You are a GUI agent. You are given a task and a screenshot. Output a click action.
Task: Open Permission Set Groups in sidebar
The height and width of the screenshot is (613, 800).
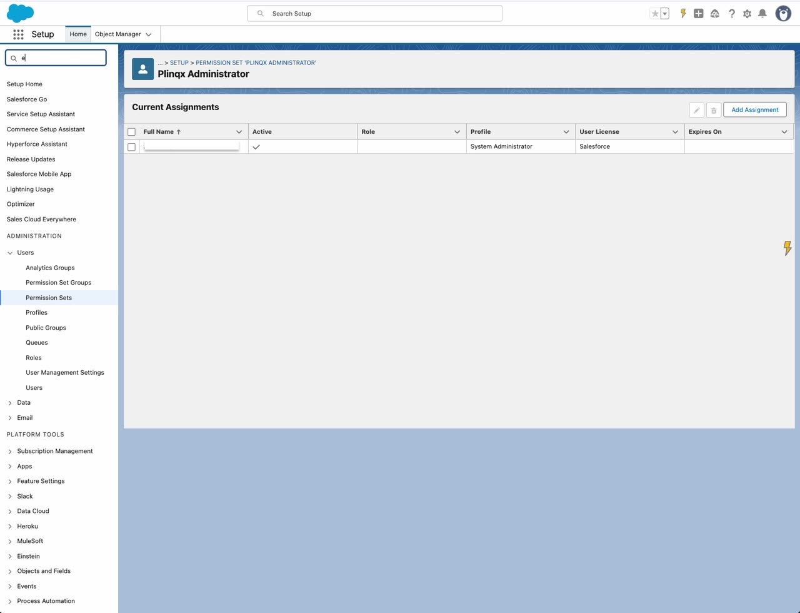58,283
